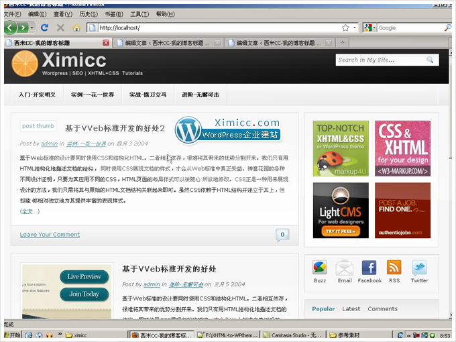Switch to the second 编辑文章 tab

pyautogui.click(x=167, y=43)
